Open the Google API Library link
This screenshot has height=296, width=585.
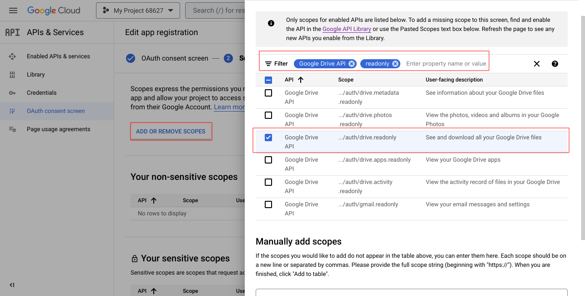pyautogui.click(x=347, y=29)
